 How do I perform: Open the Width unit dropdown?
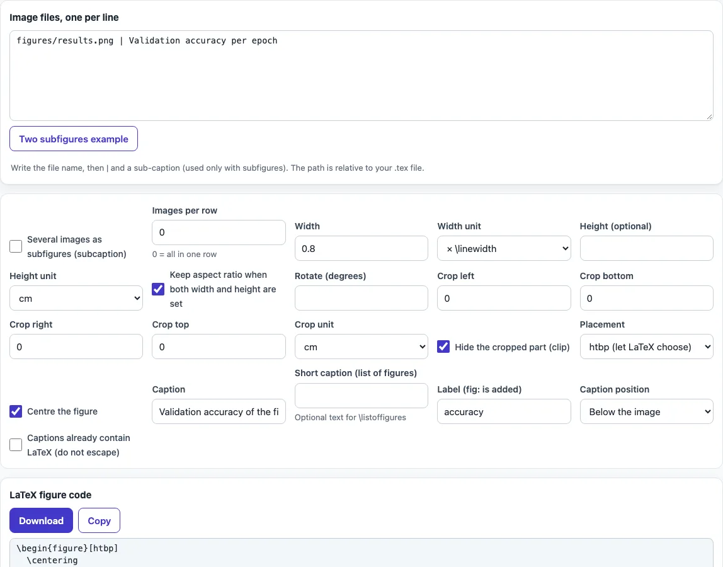coord(504,249)
